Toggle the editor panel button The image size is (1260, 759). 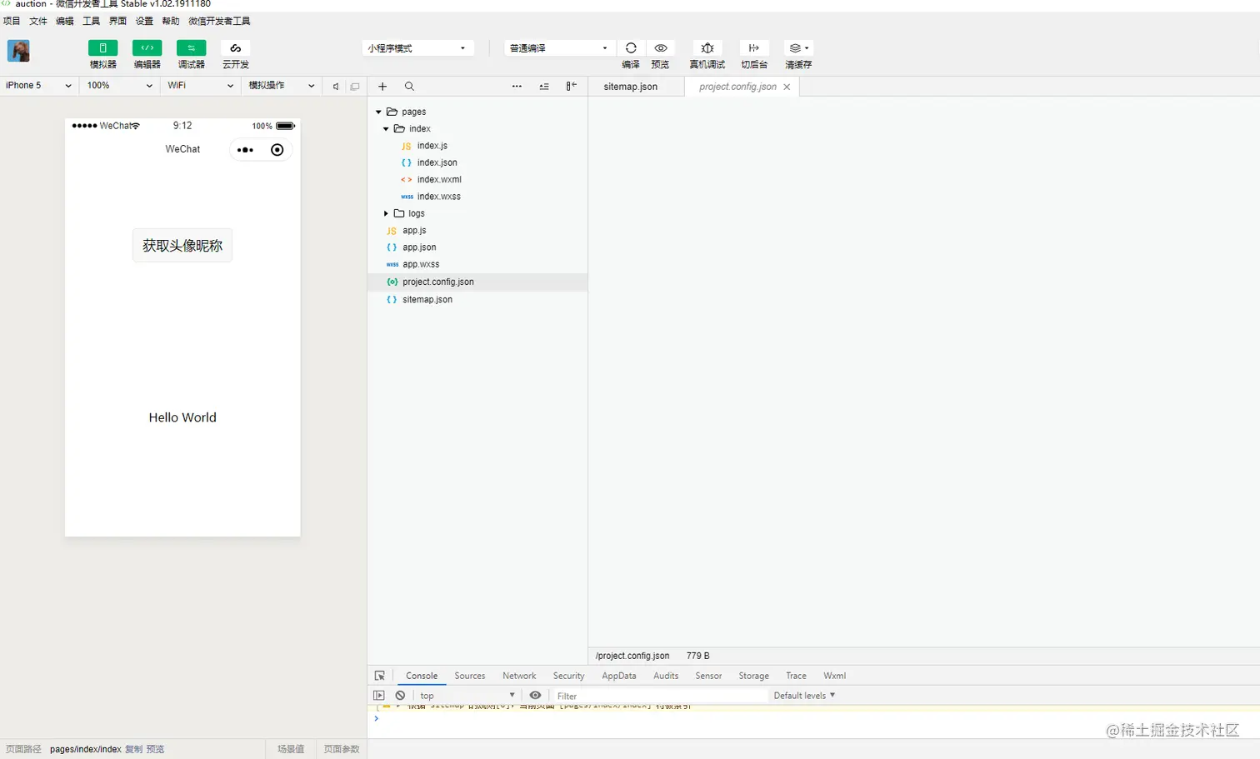pyautogui.click(x=147, y=48)
